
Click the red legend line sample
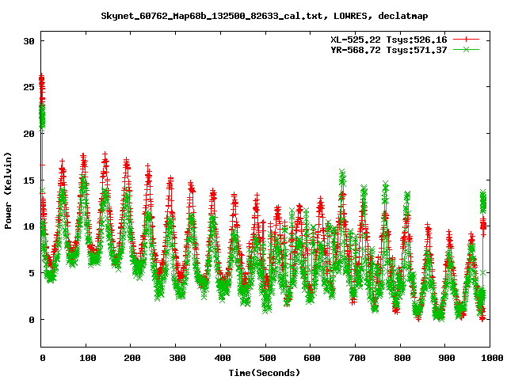pos(466,40)
